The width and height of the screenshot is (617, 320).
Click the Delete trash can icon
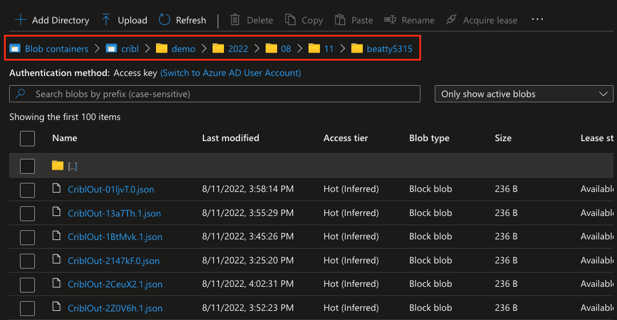point(235,20)
